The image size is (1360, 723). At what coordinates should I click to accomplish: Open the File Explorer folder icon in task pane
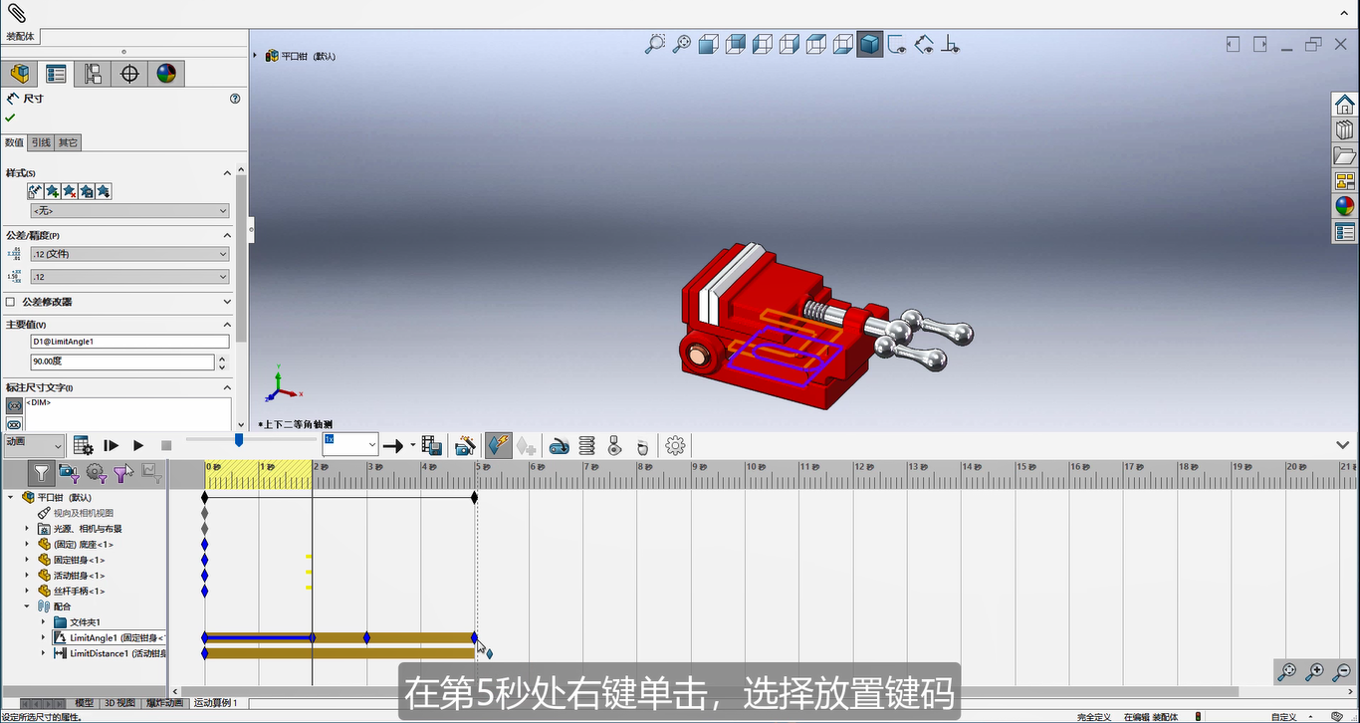tap(1345, 155)
